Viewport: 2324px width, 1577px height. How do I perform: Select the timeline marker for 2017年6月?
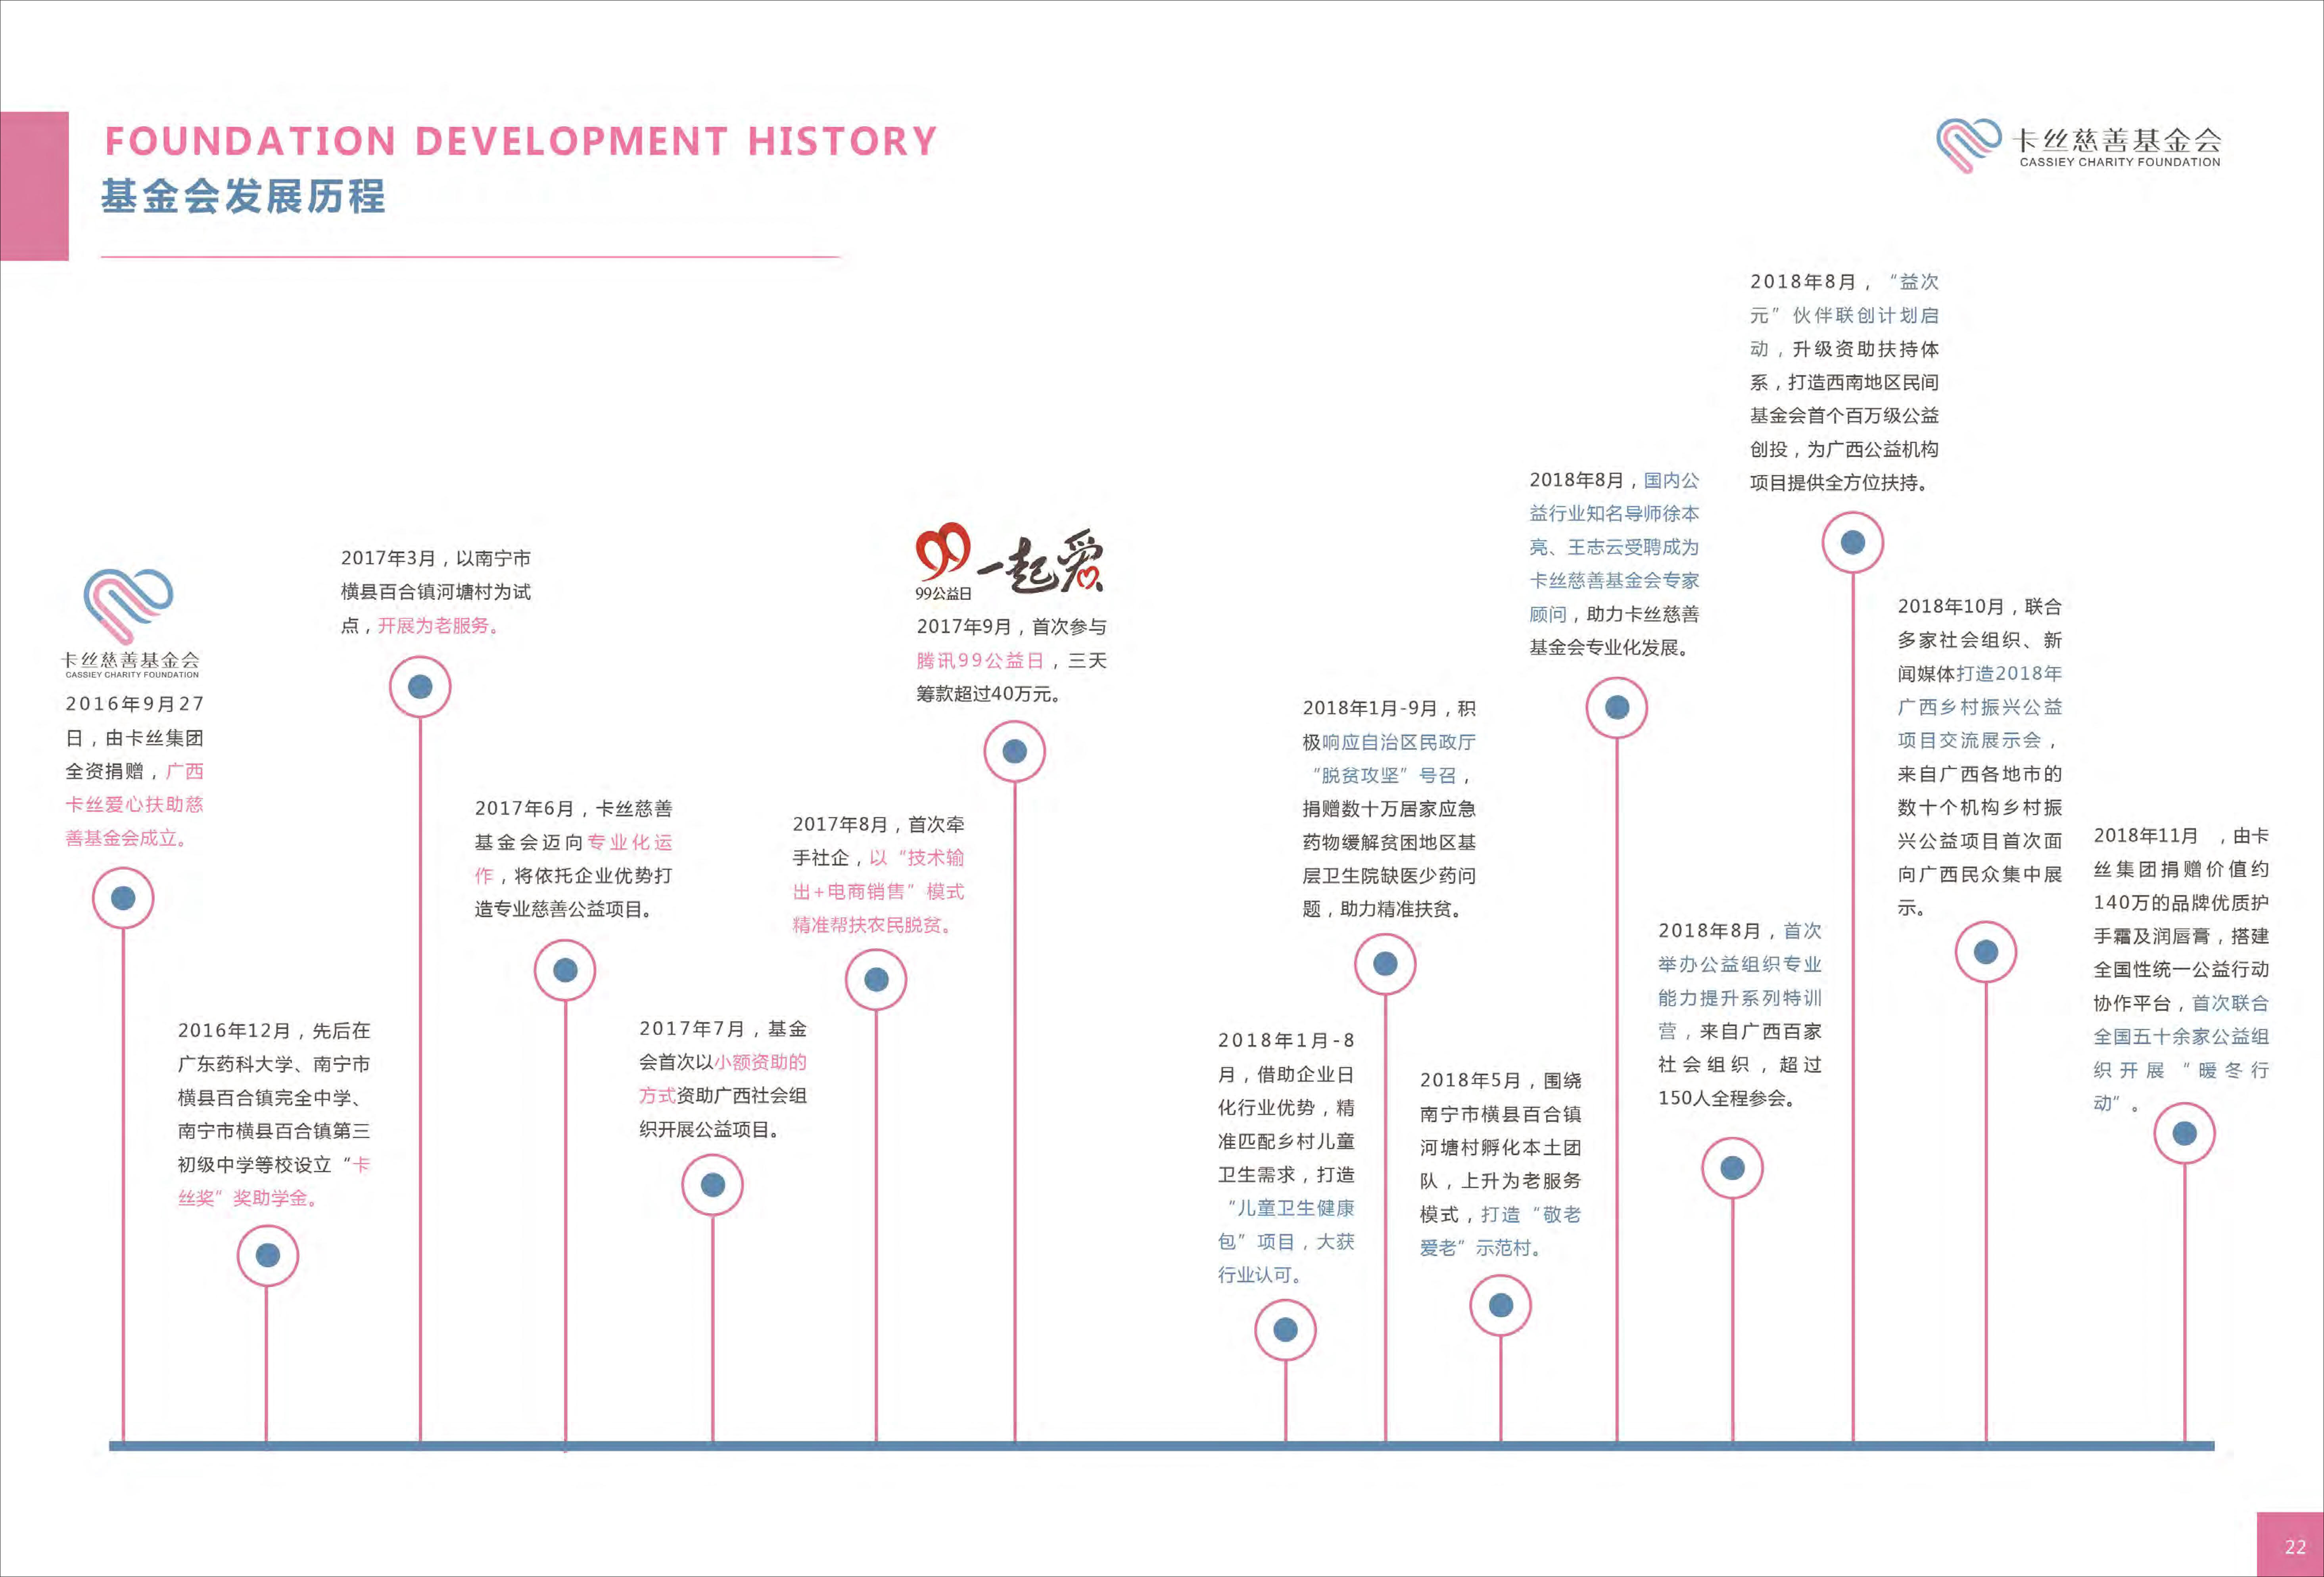565,970
